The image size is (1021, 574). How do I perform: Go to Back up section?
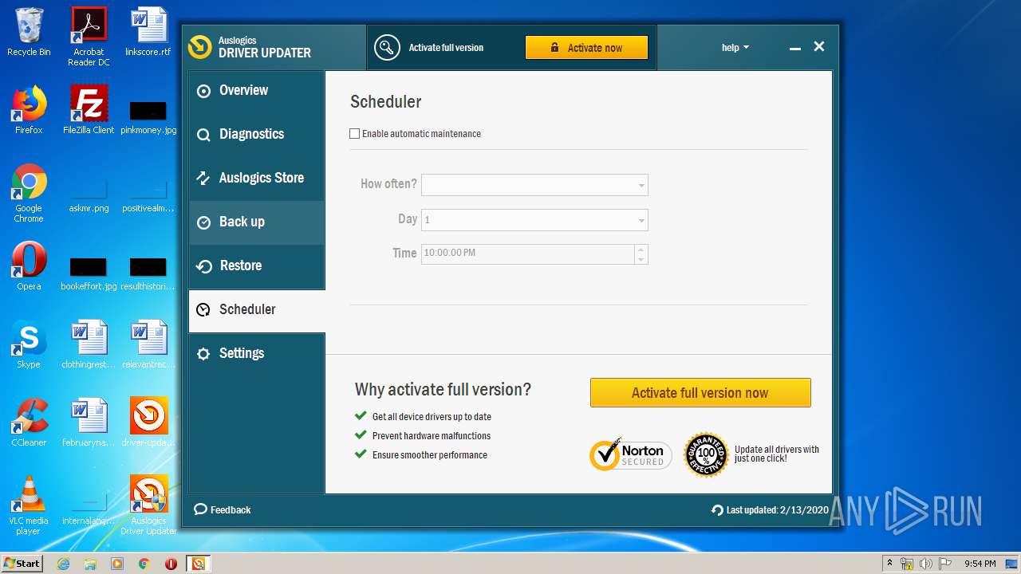click(x=256, y=222)
